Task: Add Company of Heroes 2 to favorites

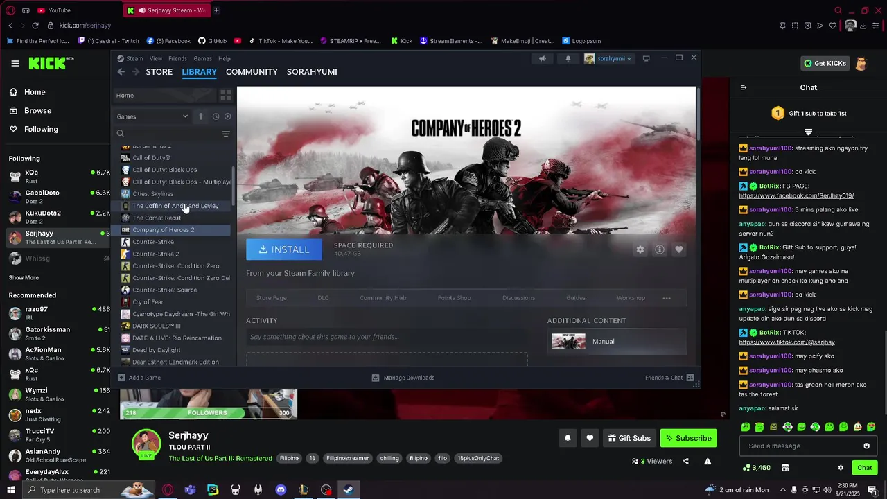Action: coord(679,249)
